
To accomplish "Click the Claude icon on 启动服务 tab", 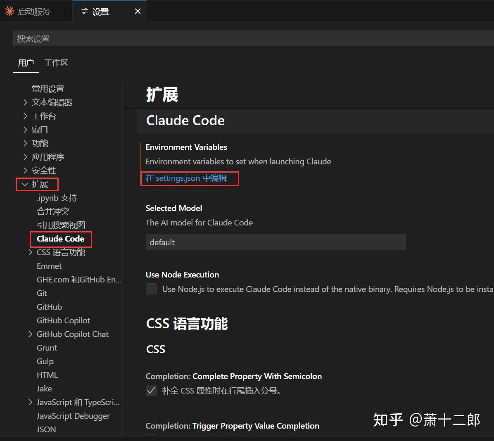I will pyautogui.click(x=9, y=12).
